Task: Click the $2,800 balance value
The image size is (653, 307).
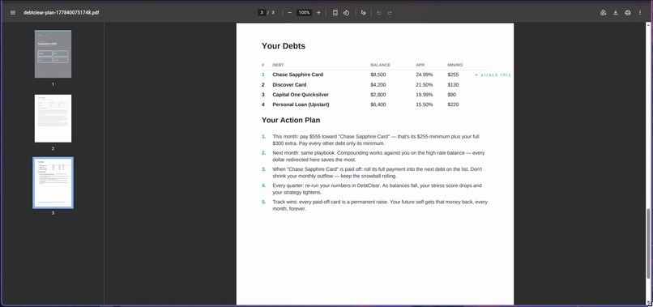Action: tap(378, 95)
